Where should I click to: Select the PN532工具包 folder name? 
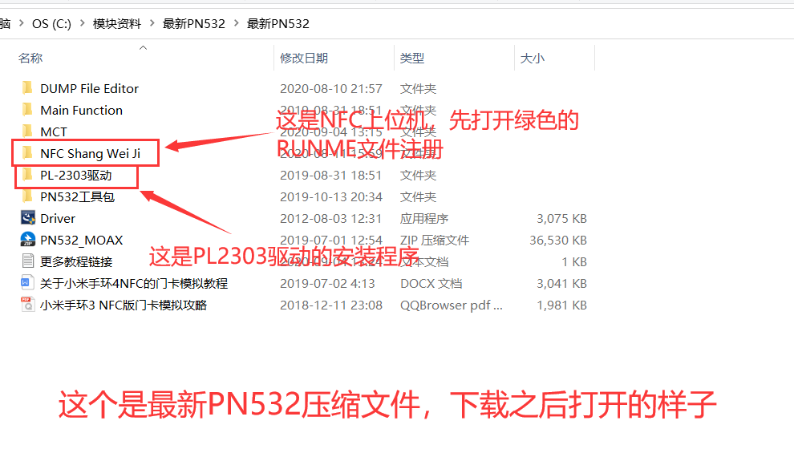click(x=78, y=197)
